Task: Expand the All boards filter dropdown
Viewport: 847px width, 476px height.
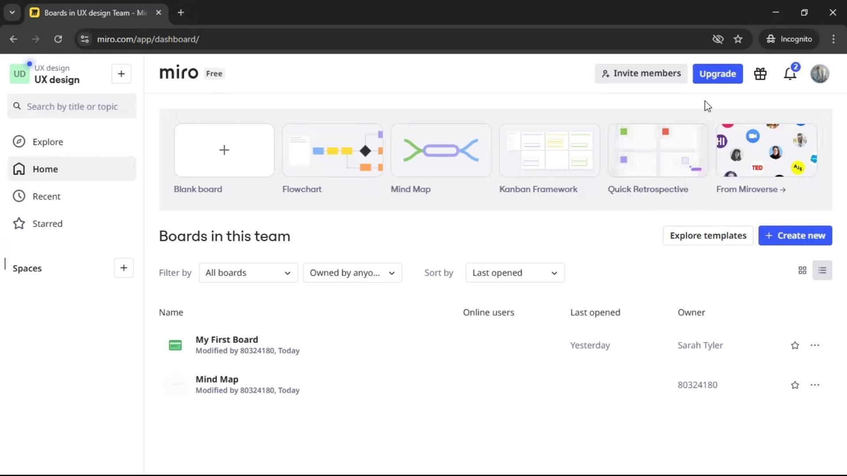Action: 248,273
